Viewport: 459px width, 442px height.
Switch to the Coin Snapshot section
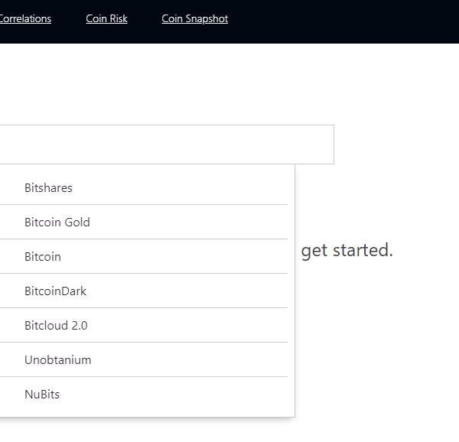pos(194,19)
